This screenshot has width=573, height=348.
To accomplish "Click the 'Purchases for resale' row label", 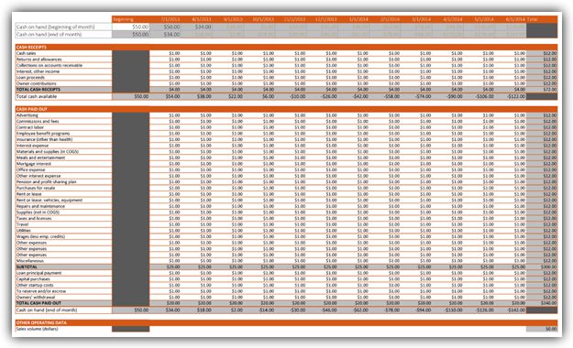I will click(x=36, y=188).
